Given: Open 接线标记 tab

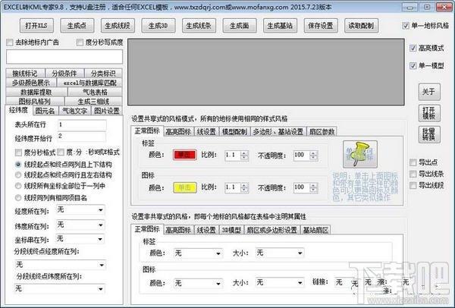Looking at the screenshot, I should 25,73.
